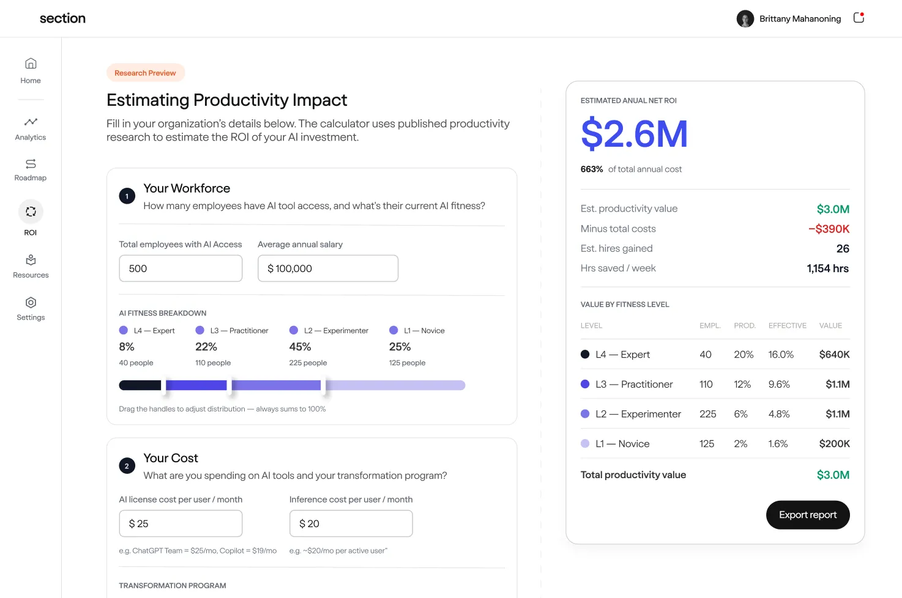This screenshot has width=902, height=598.
Task: Click the Total productivity value $3.0M amount
Action: click(833, 475)
